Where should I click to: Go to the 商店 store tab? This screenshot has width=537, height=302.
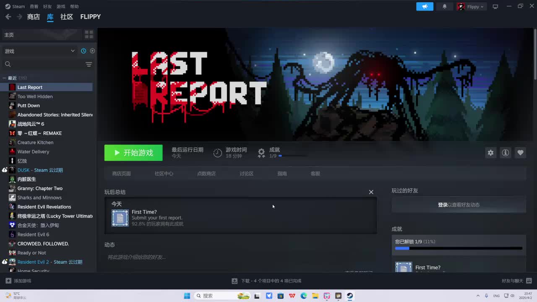click(34, 17)
